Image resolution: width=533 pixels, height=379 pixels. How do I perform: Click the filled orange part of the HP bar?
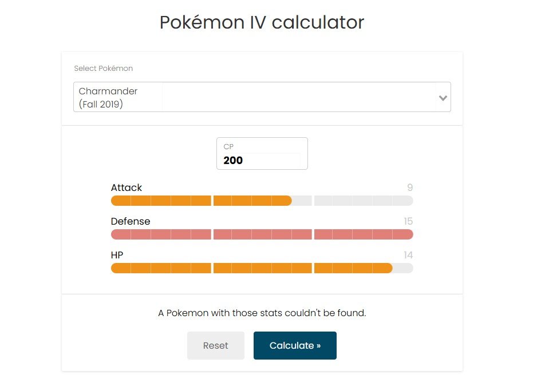[251, 268]
